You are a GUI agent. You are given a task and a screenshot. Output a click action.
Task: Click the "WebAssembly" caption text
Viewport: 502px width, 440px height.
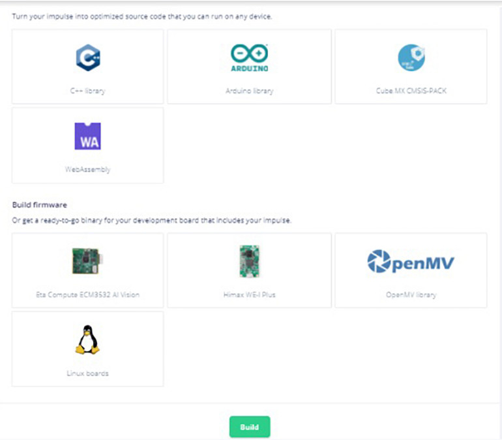[87, 169]
